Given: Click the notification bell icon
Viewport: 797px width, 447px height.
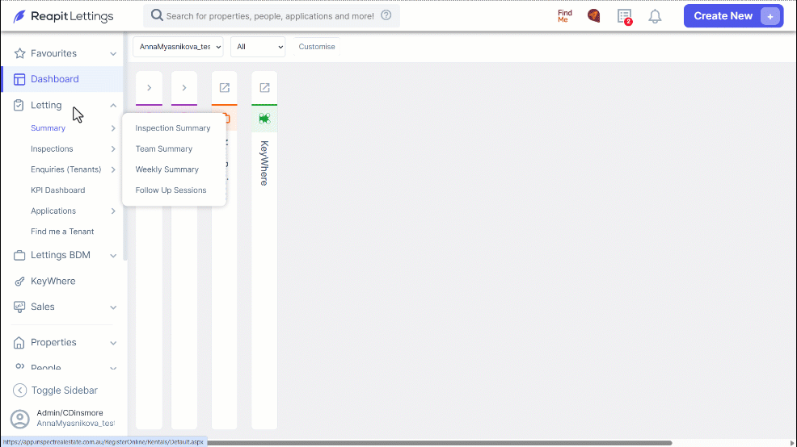Looking at the screenshot, I should (x=655, y=16).
